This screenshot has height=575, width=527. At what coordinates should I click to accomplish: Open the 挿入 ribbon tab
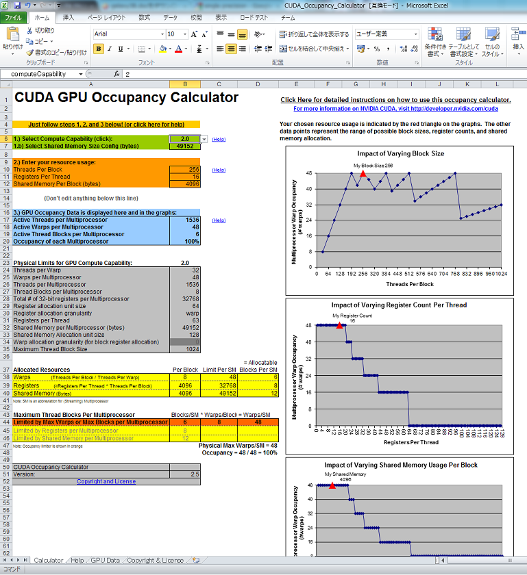(x=69, y=17)
